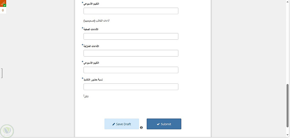Focus the الأداءات الصفية input field
The height and width of the screenshot is (138, 290).
tap(131, 37)
